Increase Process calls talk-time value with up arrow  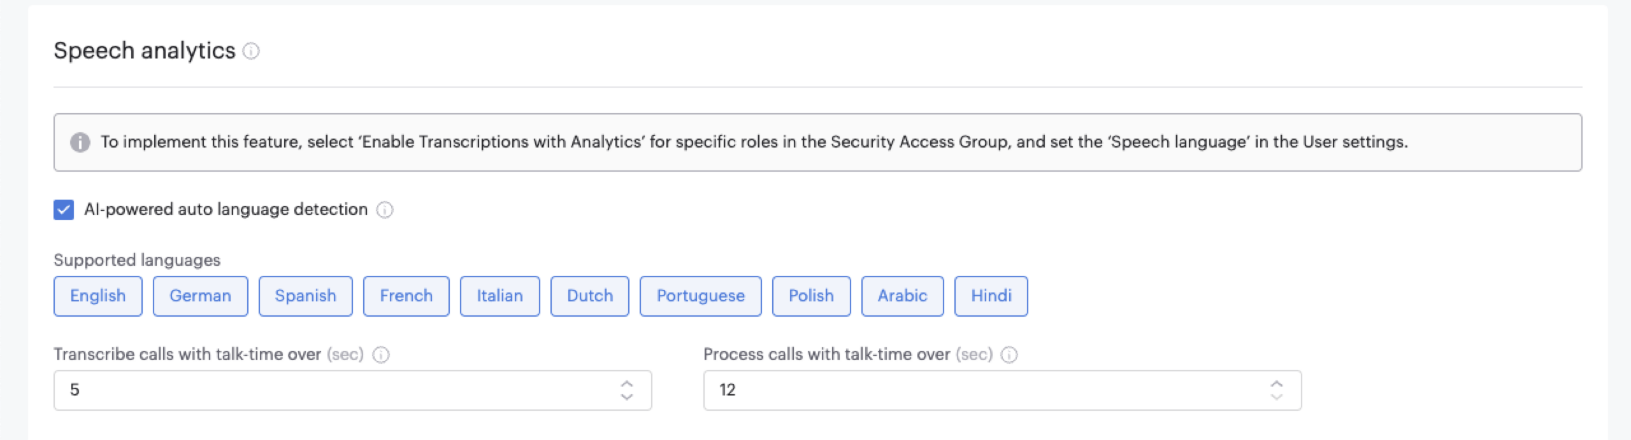click(1277, 384)
